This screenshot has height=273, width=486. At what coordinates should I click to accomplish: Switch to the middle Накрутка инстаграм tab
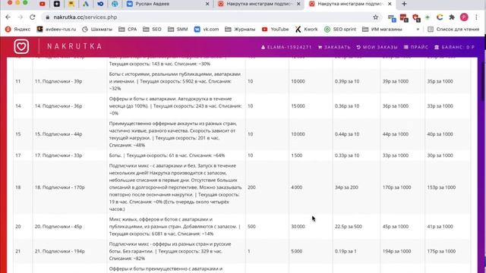(259, 4)
